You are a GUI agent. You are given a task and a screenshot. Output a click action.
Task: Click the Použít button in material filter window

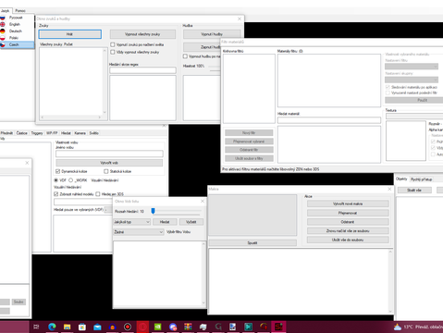(x=414, y=100)
